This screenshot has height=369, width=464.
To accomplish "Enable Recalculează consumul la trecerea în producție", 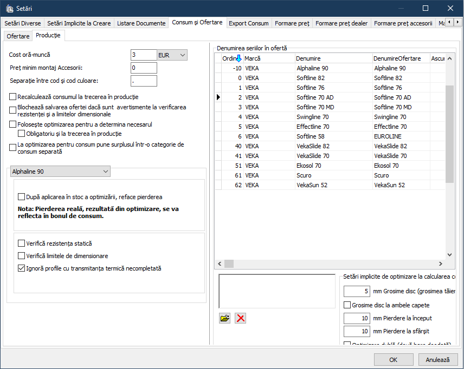I will pyautogui.click(x=13, y=97).
